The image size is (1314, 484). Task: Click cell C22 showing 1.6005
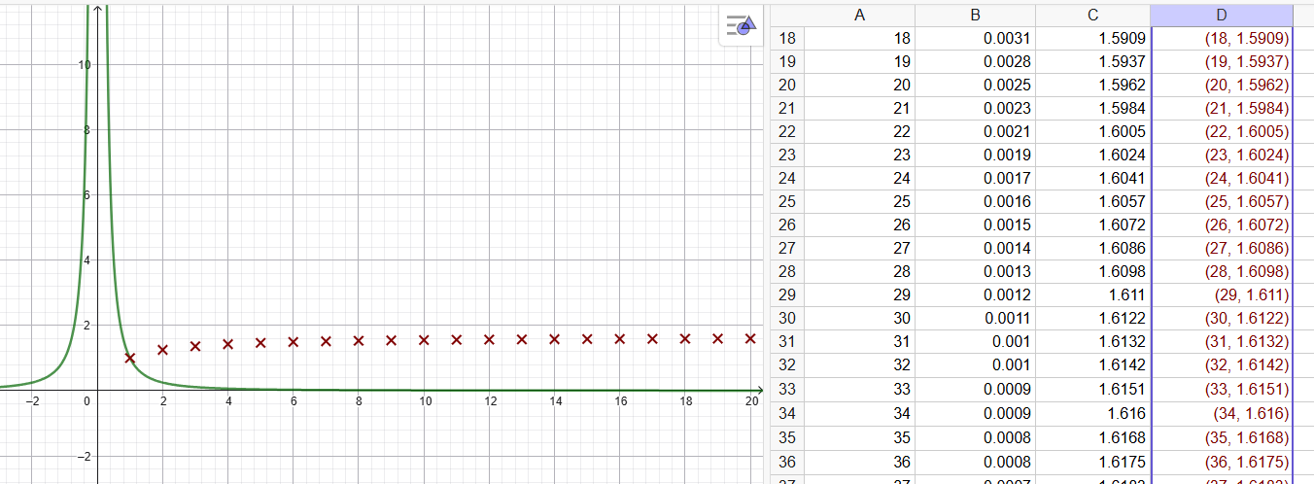pyautogui.click(x=1092, y=132)
